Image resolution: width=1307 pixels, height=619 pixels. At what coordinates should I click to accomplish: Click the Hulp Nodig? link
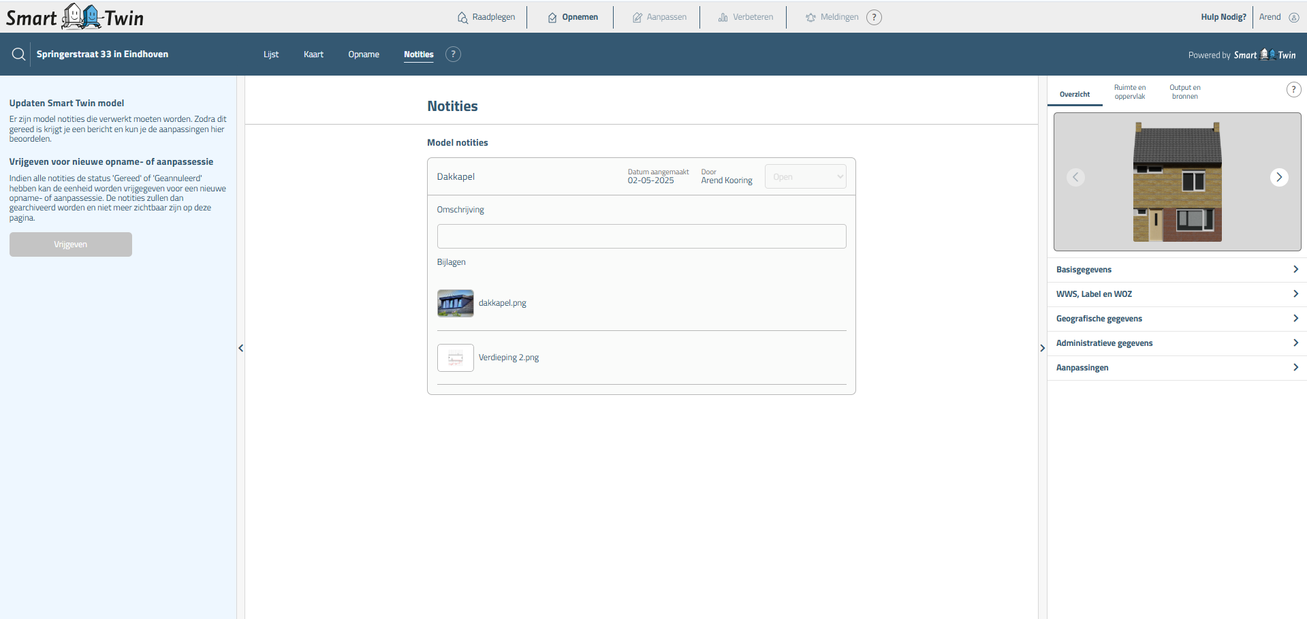1223,18
